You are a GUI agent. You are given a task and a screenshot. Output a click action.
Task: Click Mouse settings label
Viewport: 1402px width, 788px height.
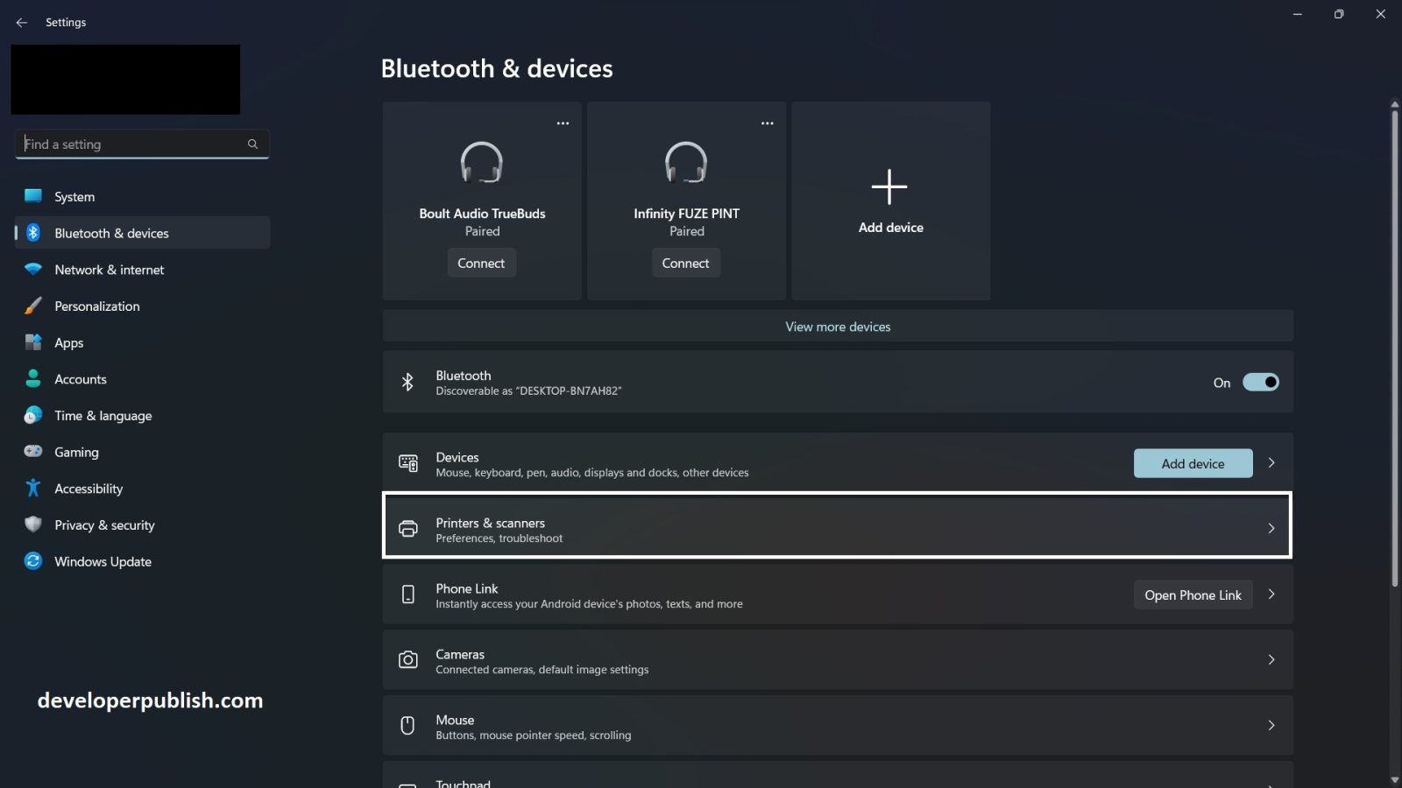(x=455, y=720)
